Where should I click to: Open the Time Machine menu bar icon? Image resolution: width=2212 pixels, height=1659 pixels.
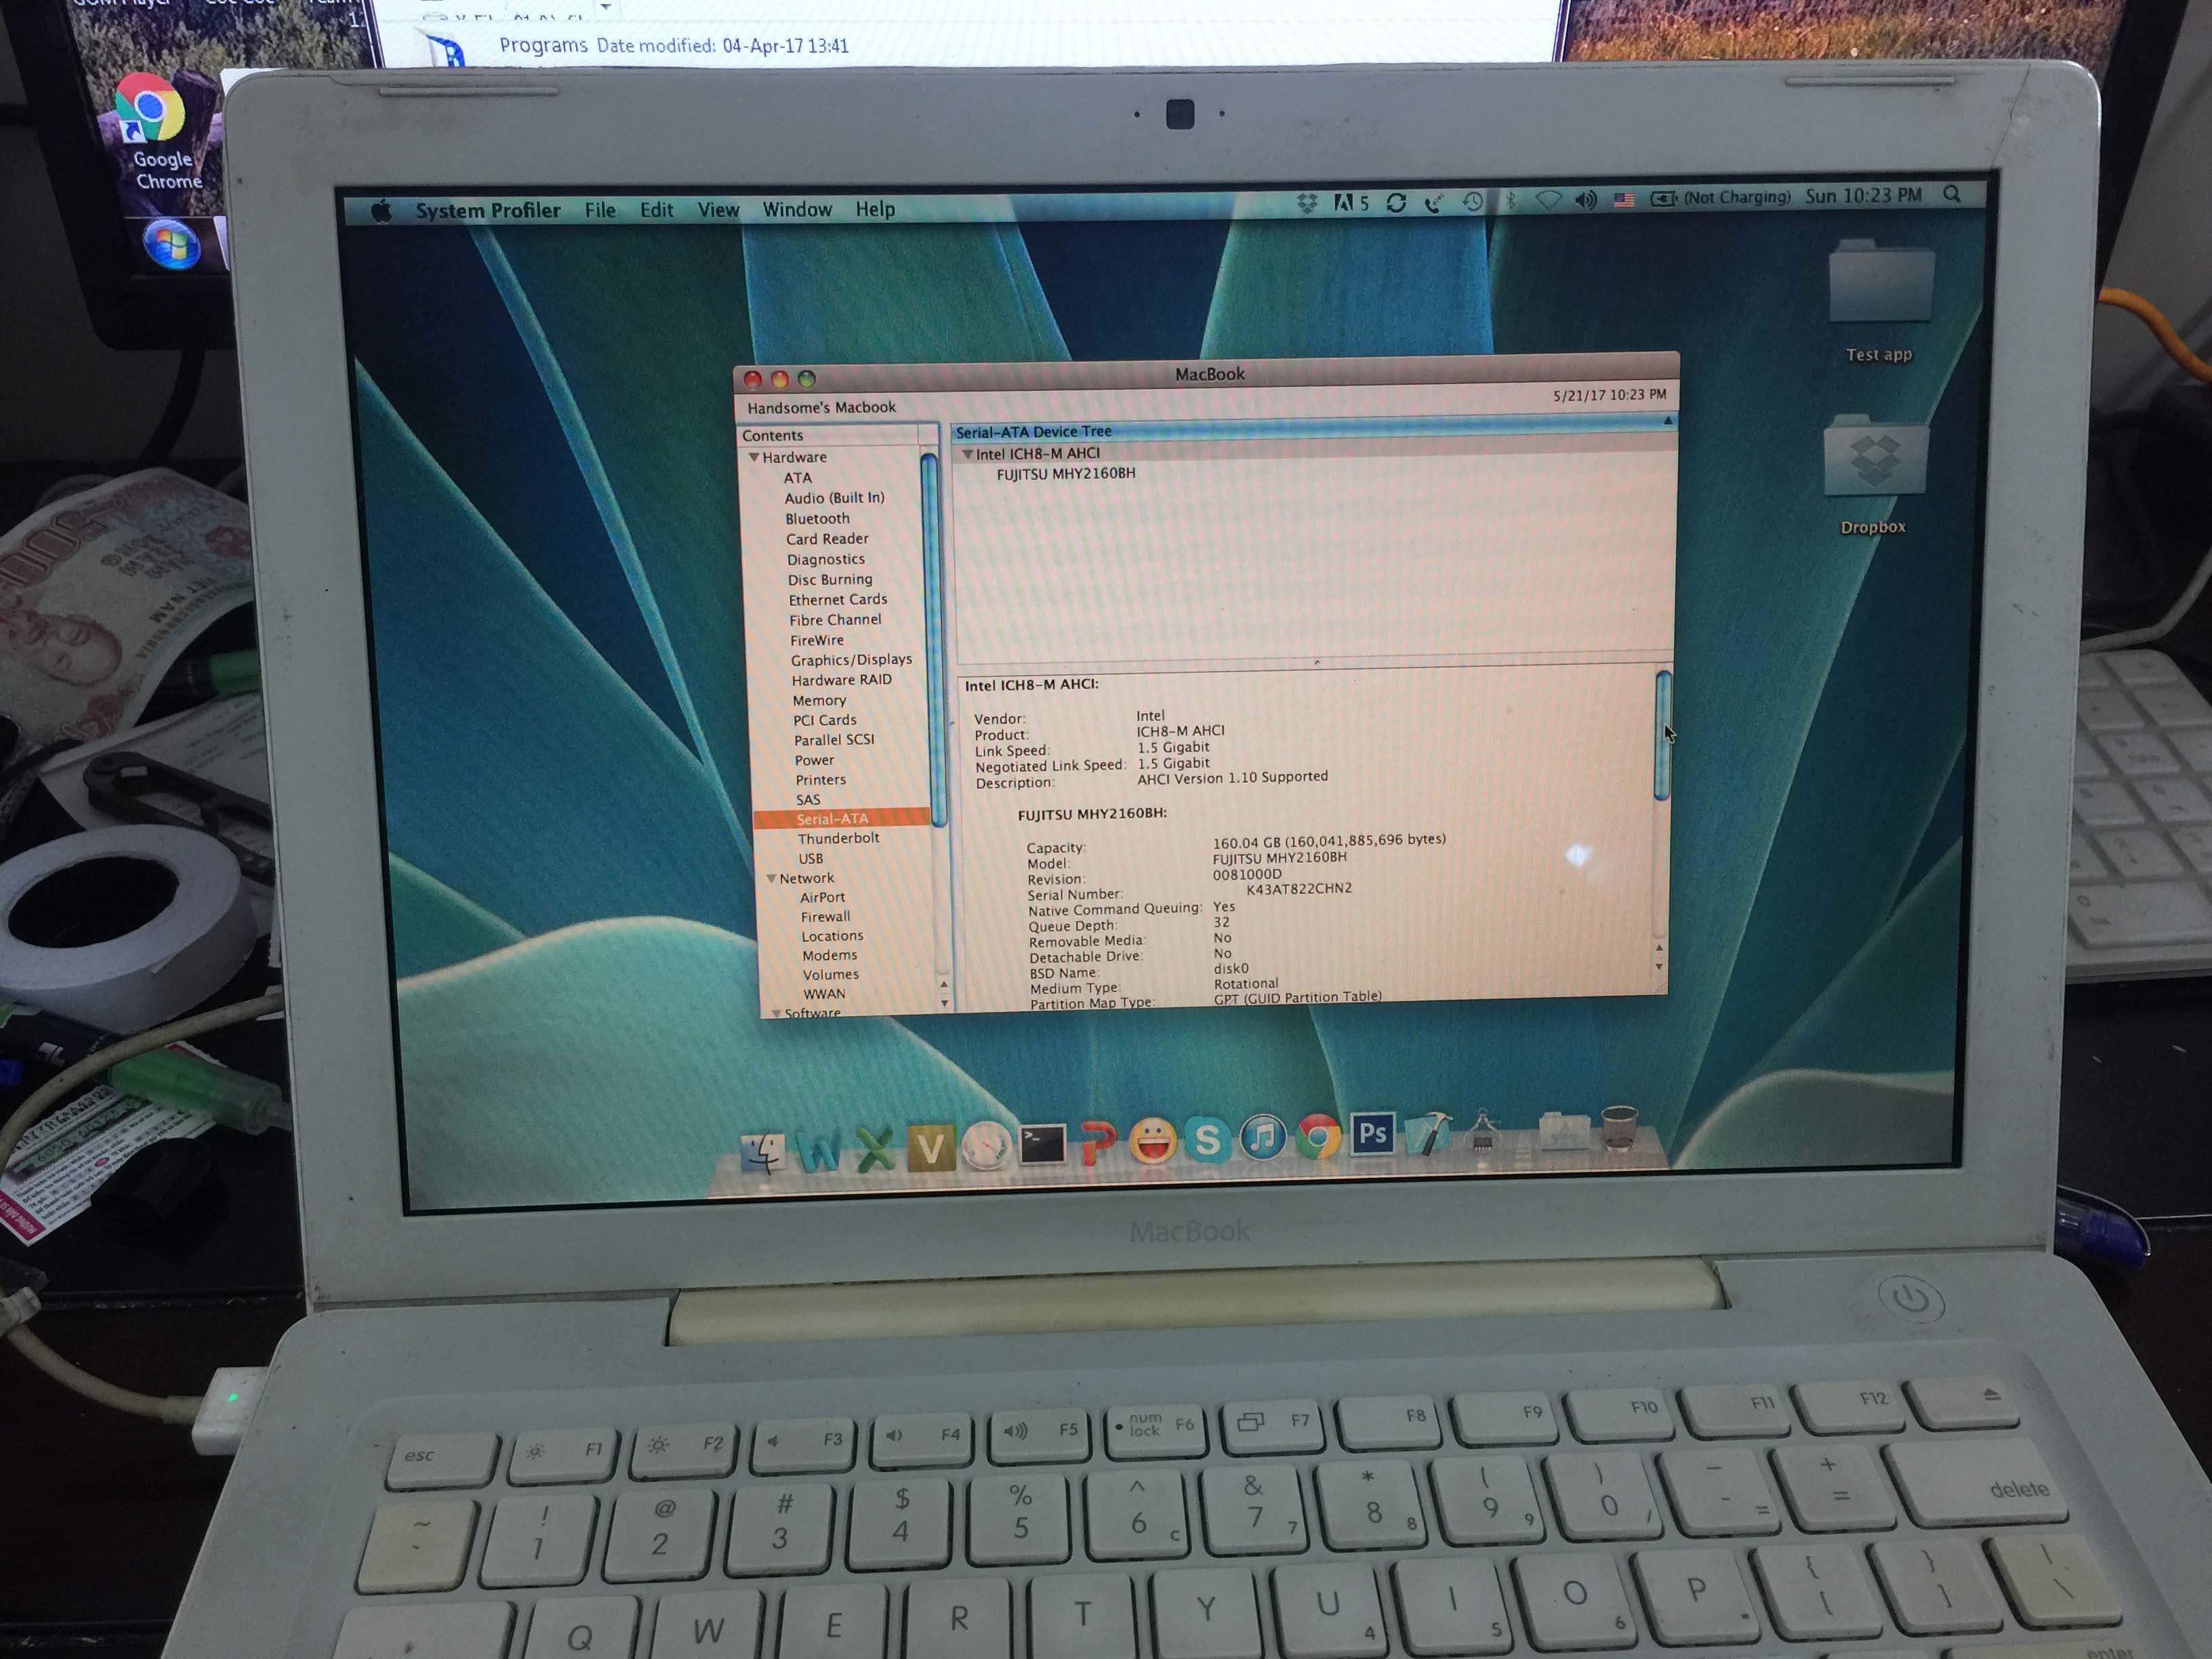tap(1472, 202)
